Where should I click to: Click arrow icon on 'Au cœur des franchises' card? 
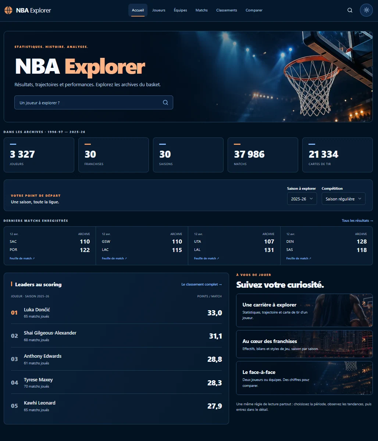pos(364,340)
